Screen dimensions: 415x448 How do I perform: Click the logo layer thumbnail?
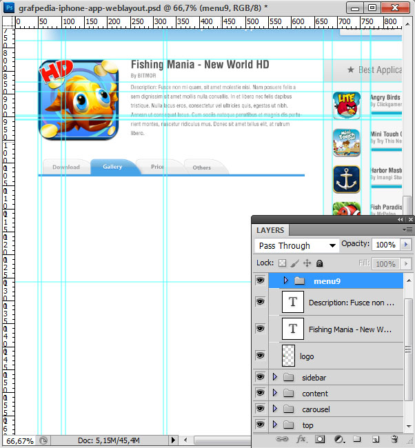coord(288,356)
